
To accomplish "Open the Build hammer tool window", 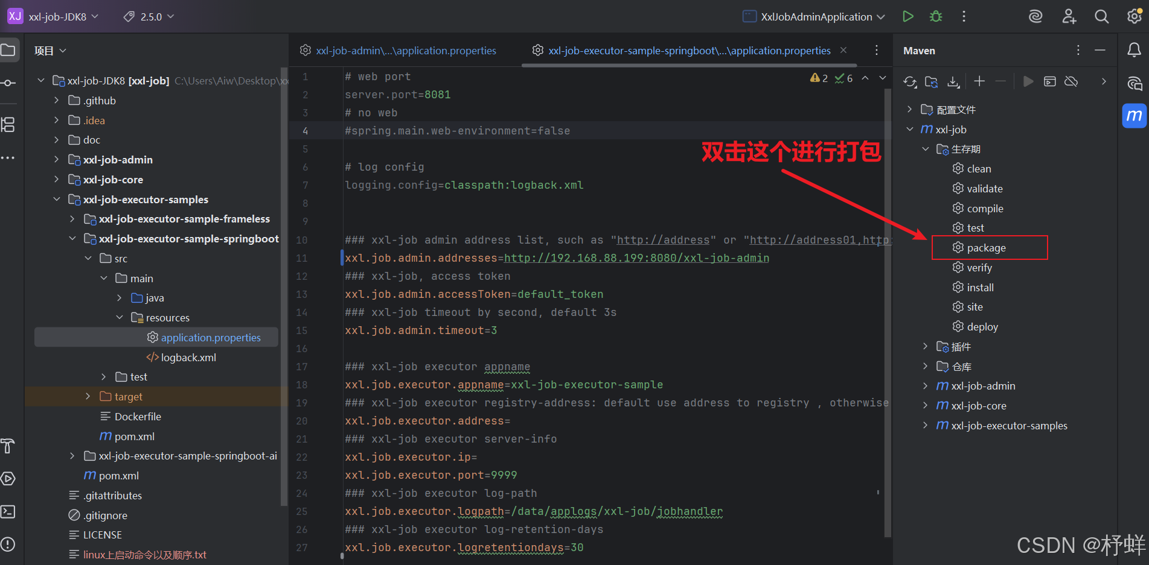I will click(x=8, y=446).
